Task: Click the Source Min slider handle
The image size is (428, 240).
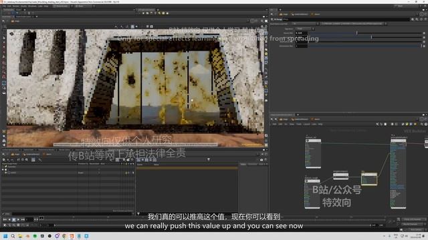Action: 356,33
